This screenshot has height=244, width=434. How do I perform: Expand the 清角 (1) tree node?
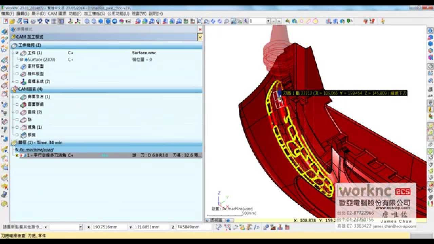pos(13,127)
